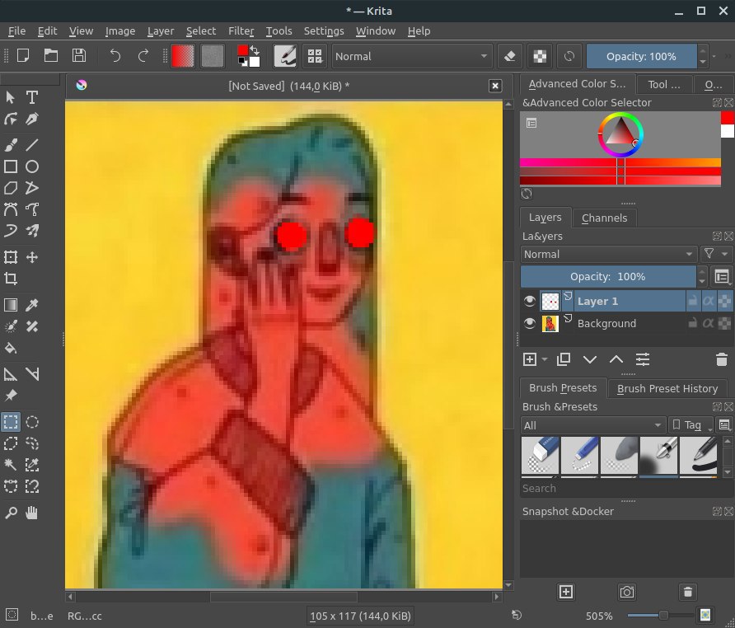Open the Select menu
The image size is (735, 628).
click(x=200, y=31)
